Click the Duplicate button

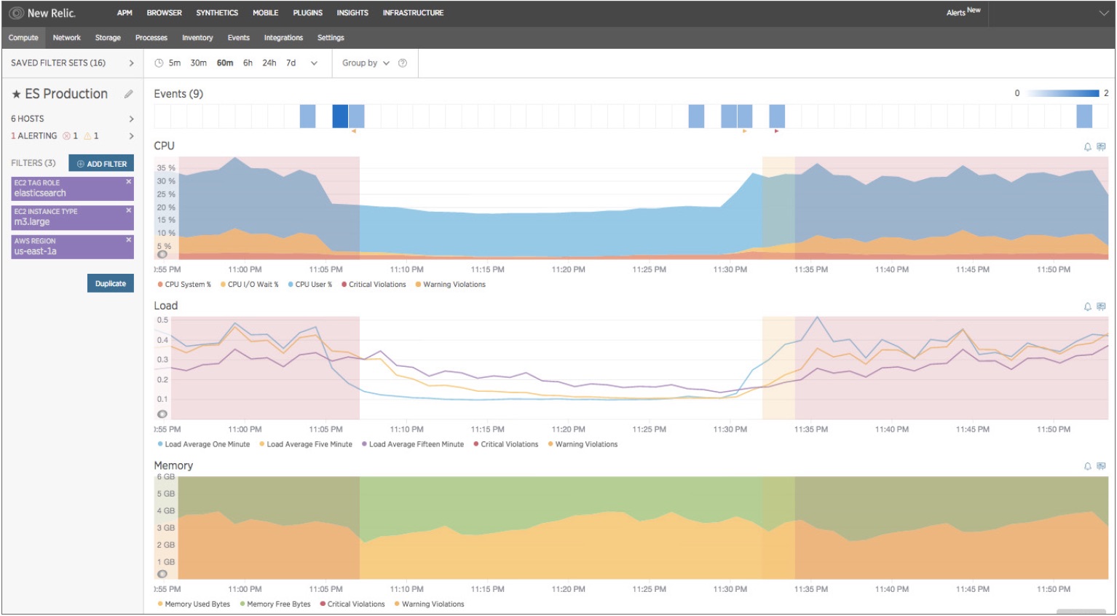111,284
